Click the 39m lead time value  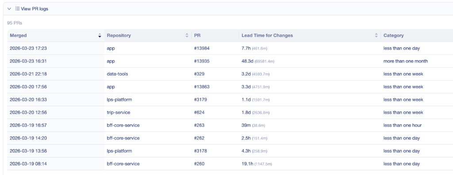[x=246, y=126]
